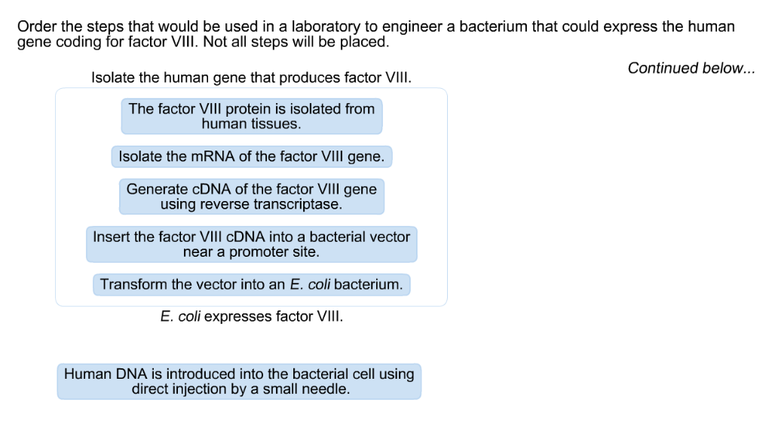The height and width of the screenshot is (427, 772).
Task: Click the Insert factor VIII cDNA tile
Action: pyautogui.click(x=252, y=244)
